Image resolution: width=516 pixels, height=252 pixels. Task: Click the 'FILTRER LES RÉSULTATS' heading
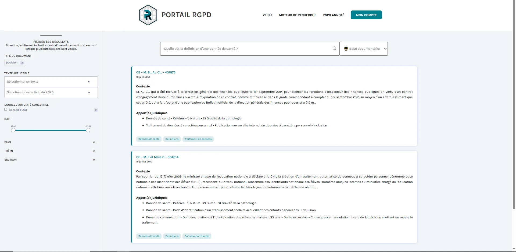[x=51, y=42]
